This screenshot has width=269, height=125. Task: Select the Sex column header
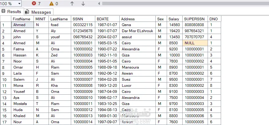[x=161, y=19]
